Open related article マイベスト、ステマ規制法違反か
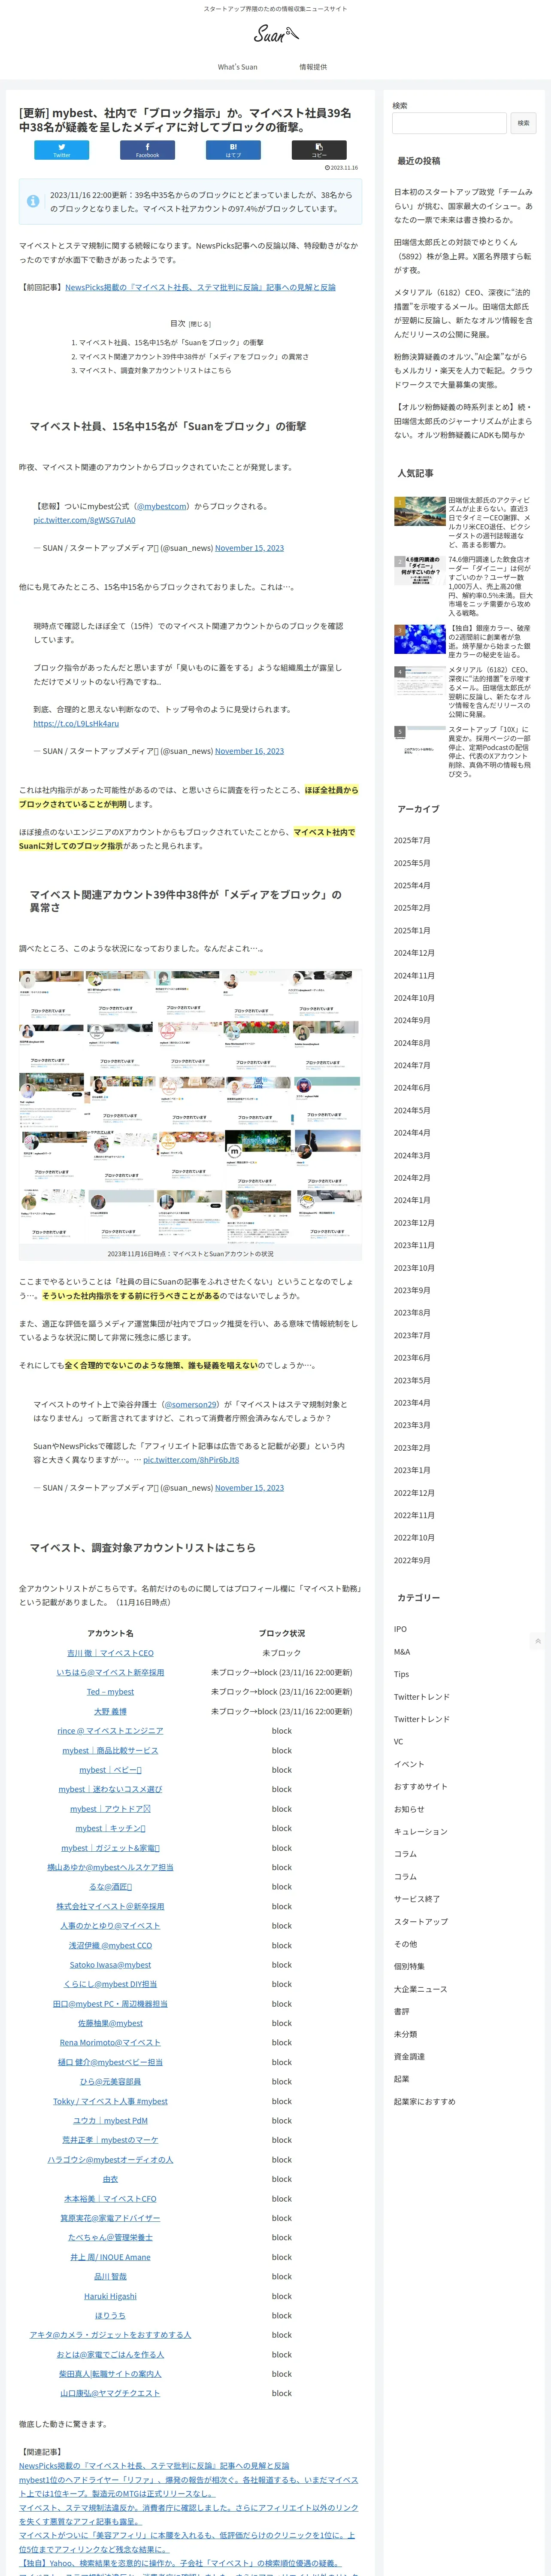This screenshot has height=2576, width=551. tap(188, 2514)
